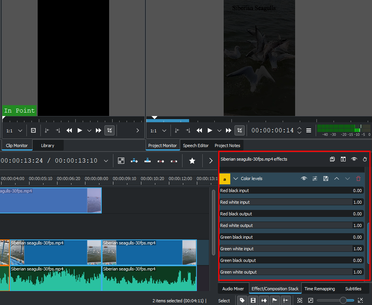Switch to the Audio Mixer tab
372x305 pixels.
coord(233,289)
